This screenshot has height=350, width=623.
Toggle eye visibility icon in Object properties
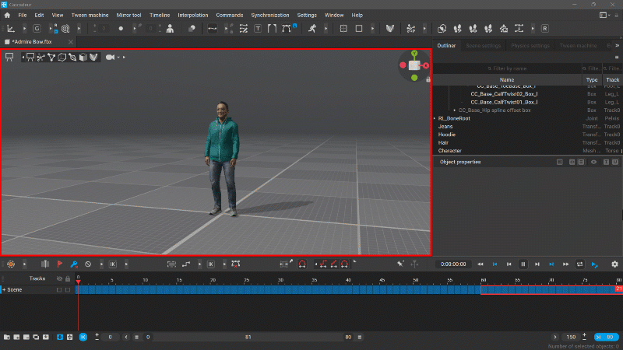(x=593, y=162)
